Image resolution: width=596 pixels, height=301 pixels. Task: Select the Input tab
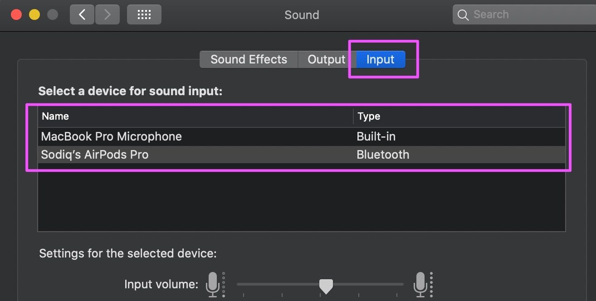(x=381, y=59)
